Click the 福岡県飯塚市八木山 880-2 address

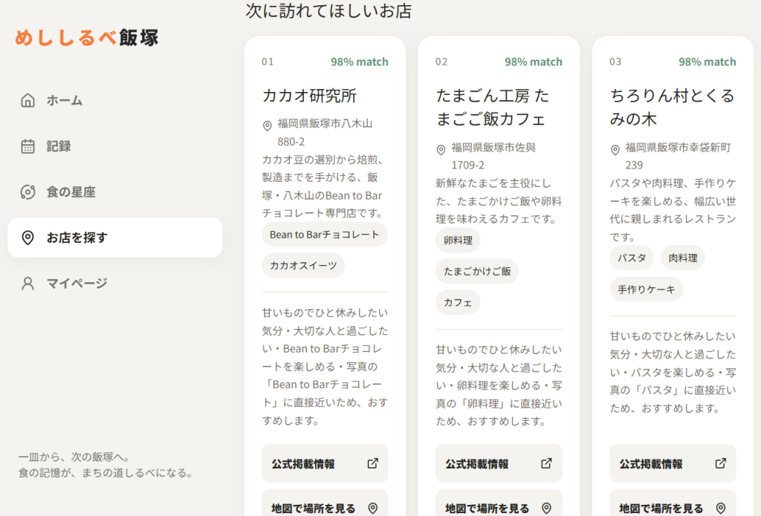tap(325, 132)
